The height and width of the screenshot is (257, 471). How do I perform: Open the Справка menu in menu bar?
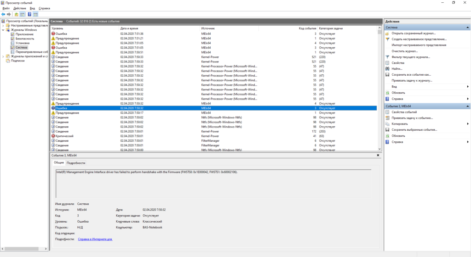(x=45, y=8)
